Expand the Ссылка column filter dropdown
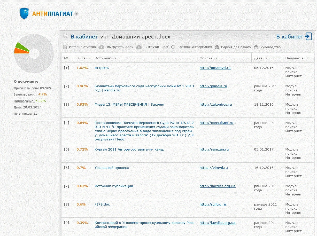This screenshot has height=236, width=317. [x=217, y=58]
